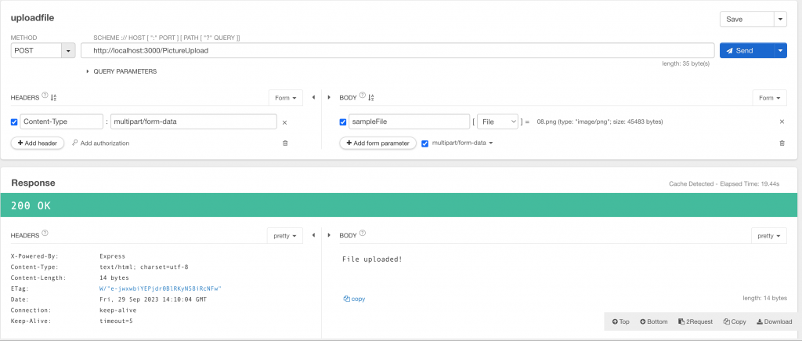Image resolution: width=802 pixels, height=341 pixels.
Task: Sort body parameters alphabetically icon
Action: (x=371, y=98)
